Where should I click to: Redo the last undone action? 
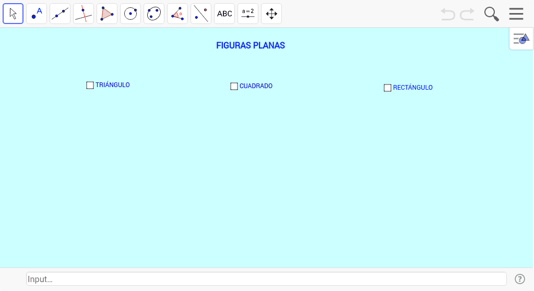pyautogui.click(x=467, y=14)
